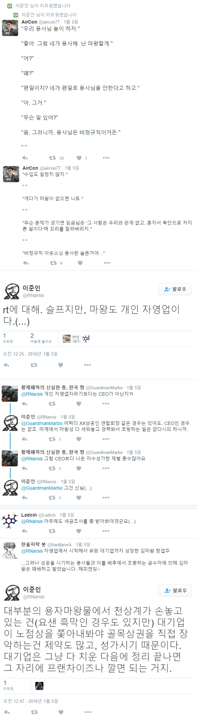The image size is (198, 721).
Task: Open the @GuardmanMarbo mention in 이준인's reply
Action: (42, 423)
